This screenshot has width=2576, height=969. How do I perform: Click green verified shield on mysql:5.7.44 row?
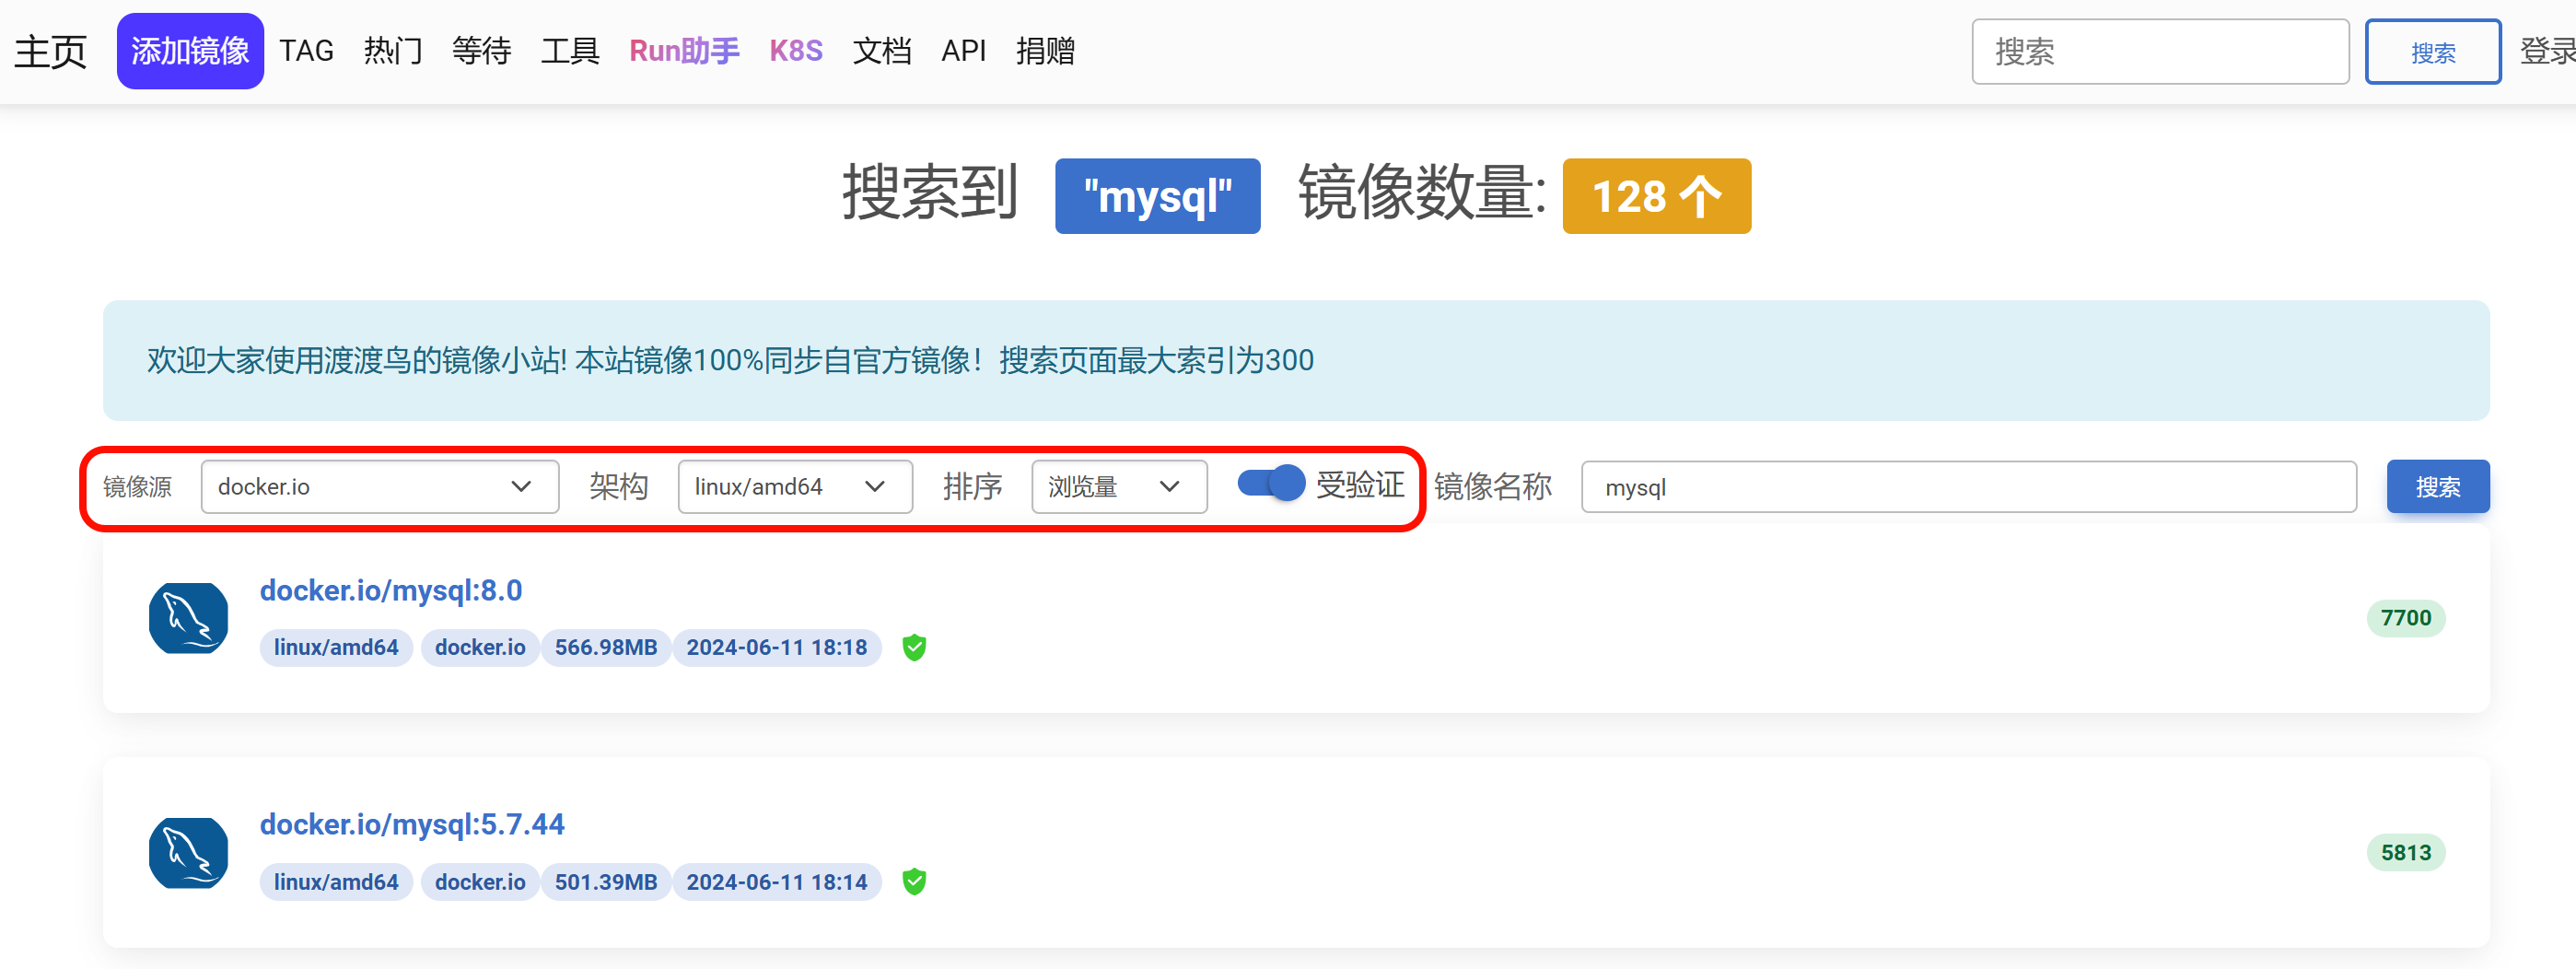[914, 882]
